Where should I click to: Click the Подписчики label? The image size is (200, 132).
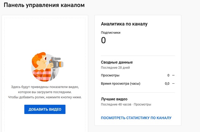(111, 32)
